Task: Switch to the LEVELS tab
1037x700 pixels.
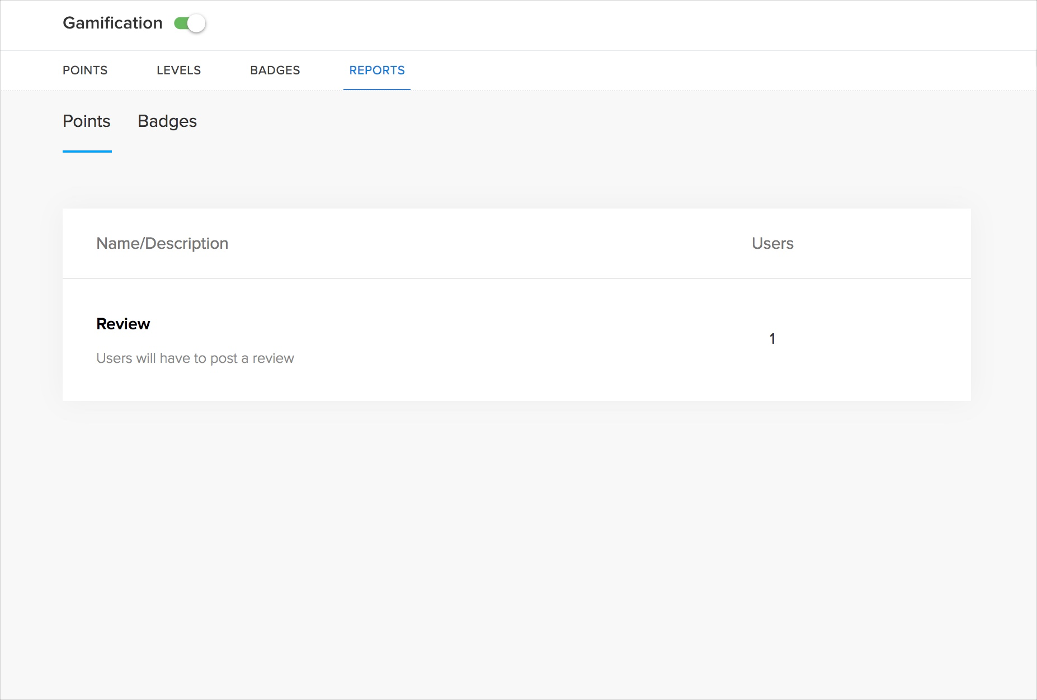Action: coord(178,70)
